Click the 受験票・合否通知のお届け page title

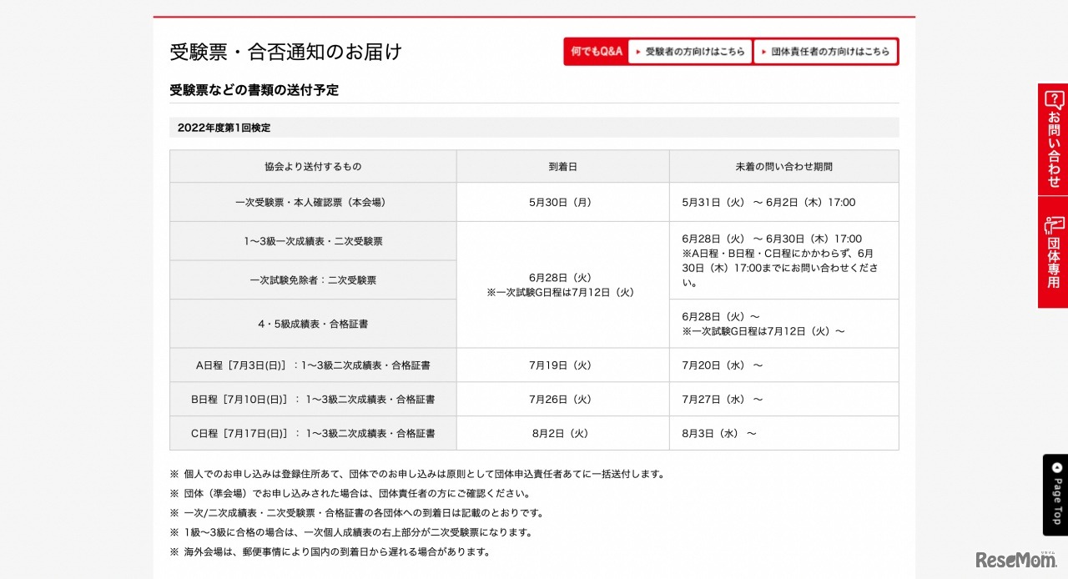point(285,51)
